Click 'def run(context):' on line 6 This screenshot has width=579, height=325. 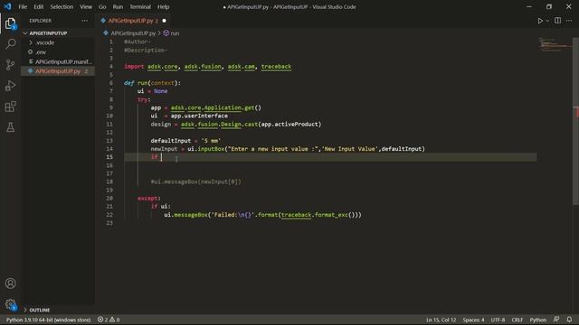point(152,83)
